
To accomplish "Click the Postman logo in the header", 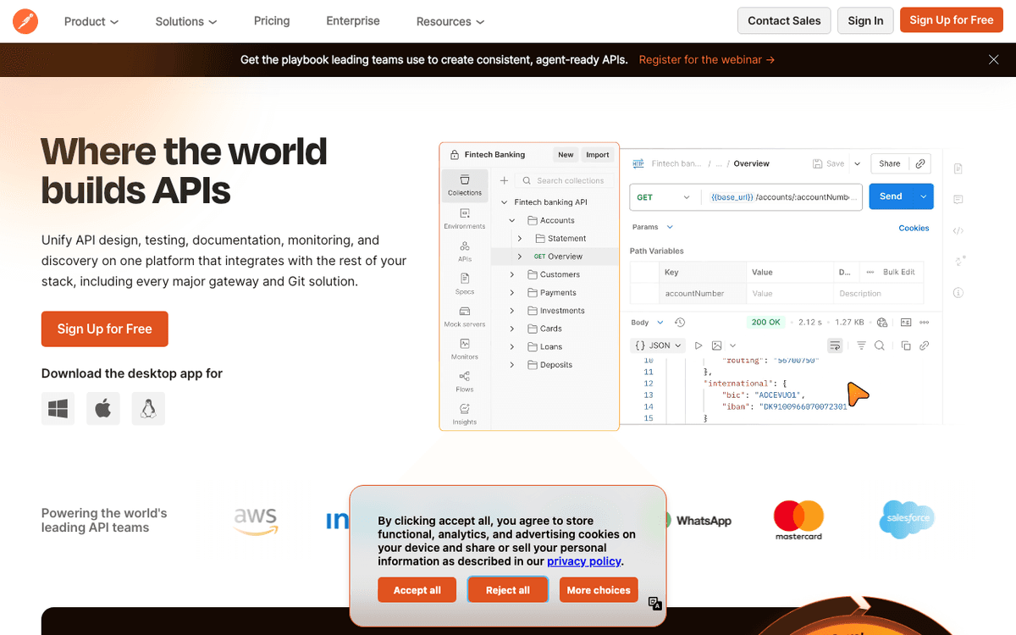I will point(25,21).
